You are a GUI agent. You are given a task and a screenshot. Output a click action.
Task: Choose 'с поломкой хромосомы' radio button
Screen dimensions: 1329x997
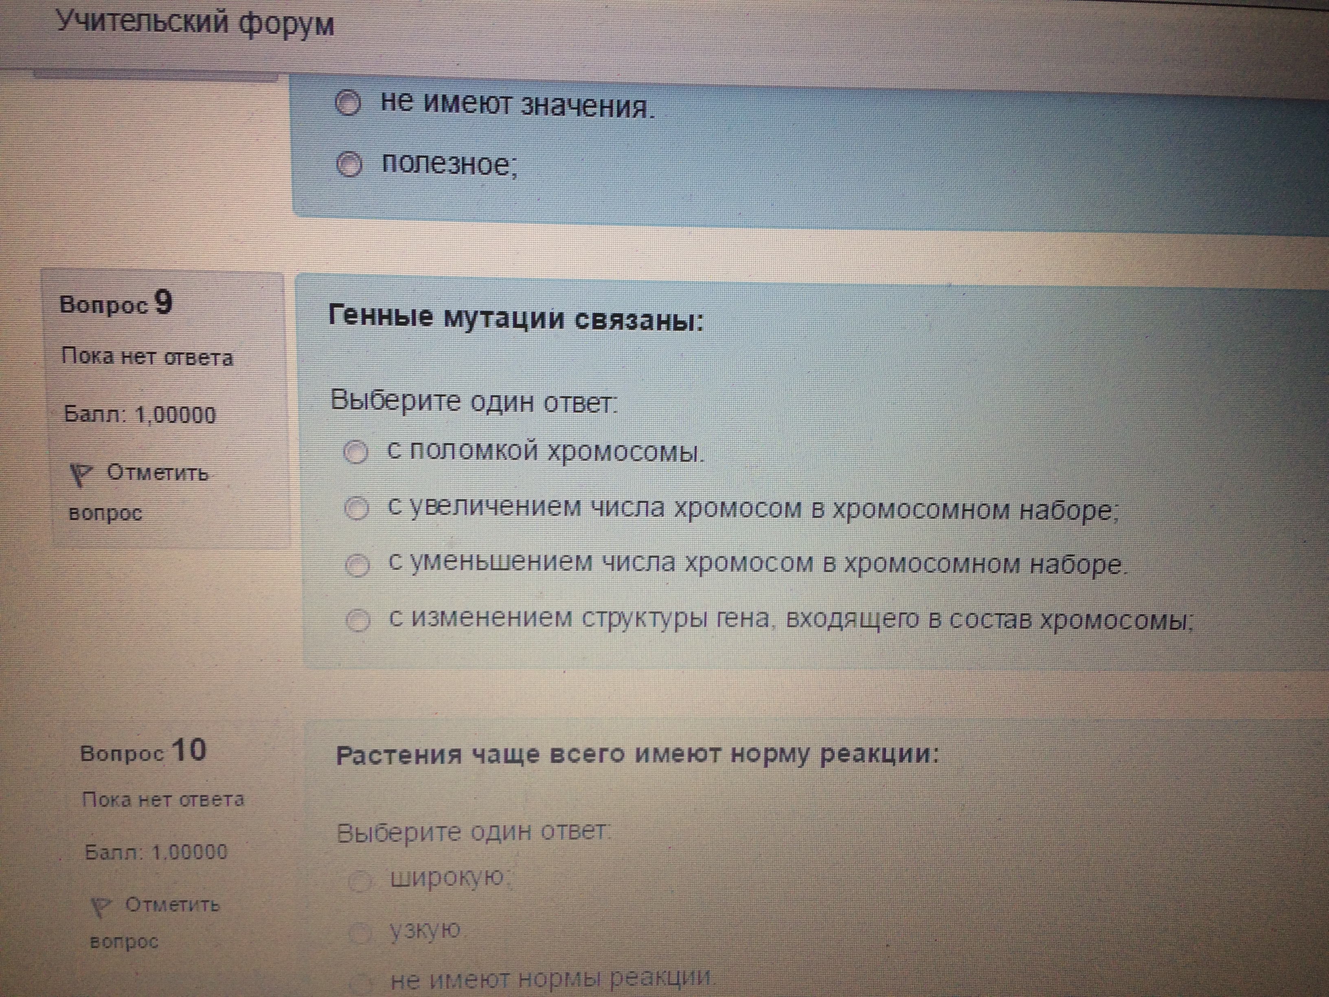[356, 452]
